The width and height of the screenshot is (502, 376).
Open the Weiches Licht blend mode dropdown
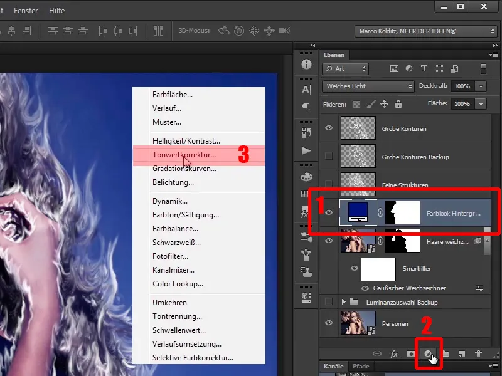(368, 86)
